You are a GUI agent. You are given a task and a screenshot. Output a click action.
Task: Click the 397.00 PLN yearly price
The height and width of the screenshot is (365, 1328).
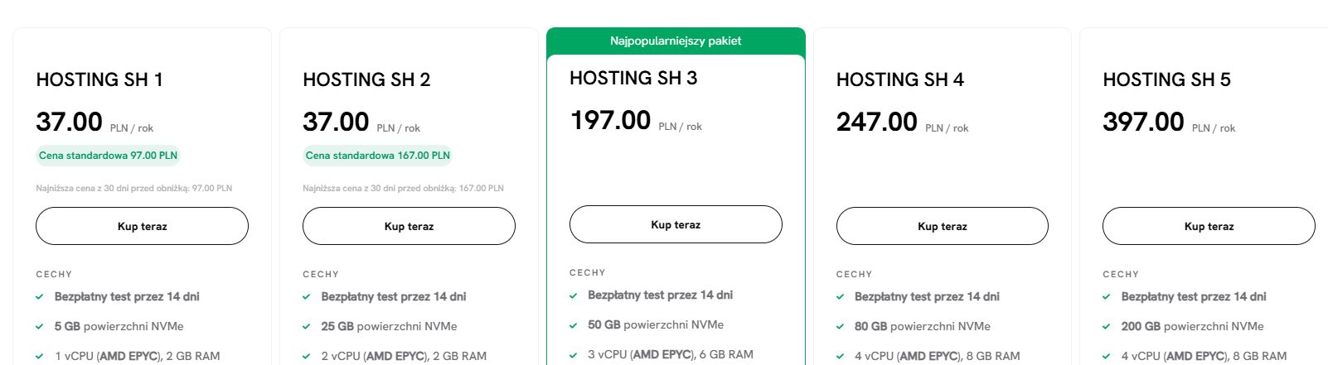1143,122
